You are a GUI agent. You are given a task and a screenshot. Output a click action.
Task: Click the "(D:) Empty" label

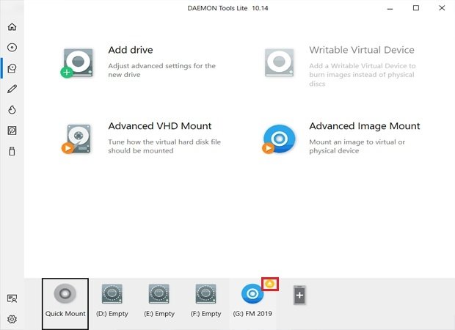coord(112,313)
